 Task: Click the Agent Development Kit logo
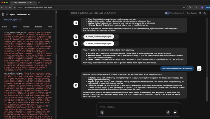tap(7, 15)
